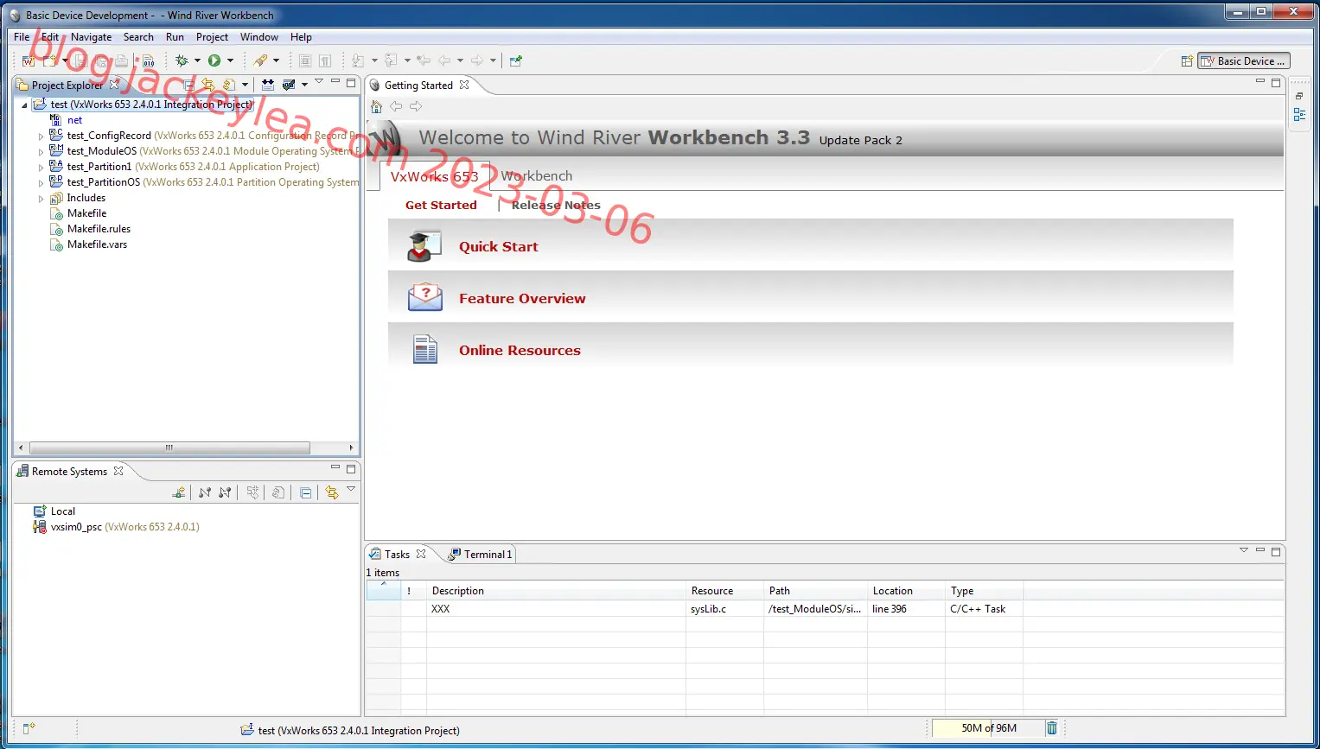1320x749 pixels.
Task: Click the binary 010 toolbar icon
Action: 149,60
